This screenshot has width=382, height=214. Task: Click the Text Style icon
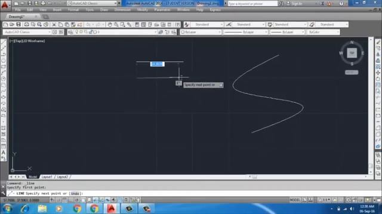click(x=187, y=24)
